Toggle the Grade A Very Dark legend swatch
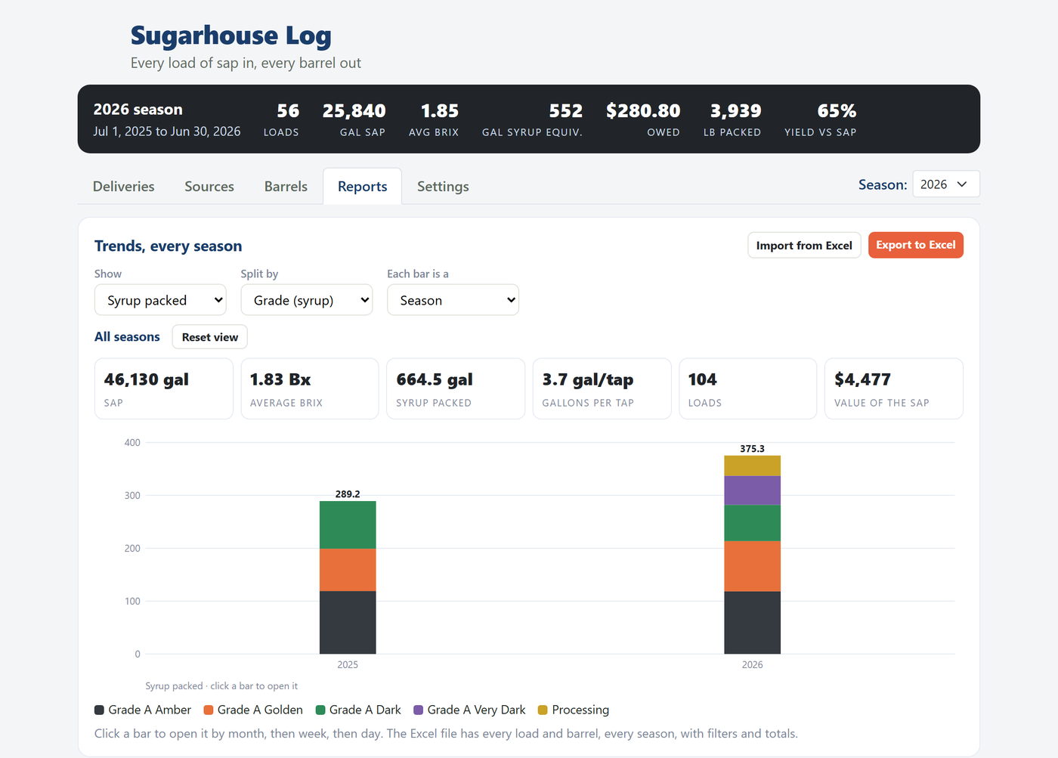1058x758 pixels. click(419, 710)
